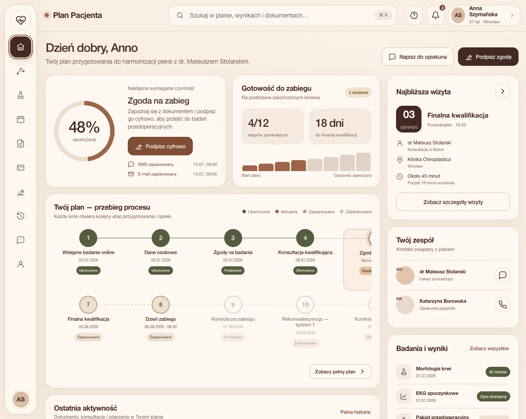The width and height of the screenshot is (526, 419).
Task: Click the Opis dostępny status badge
Action: pyautogui.click(x=493, y=397)
